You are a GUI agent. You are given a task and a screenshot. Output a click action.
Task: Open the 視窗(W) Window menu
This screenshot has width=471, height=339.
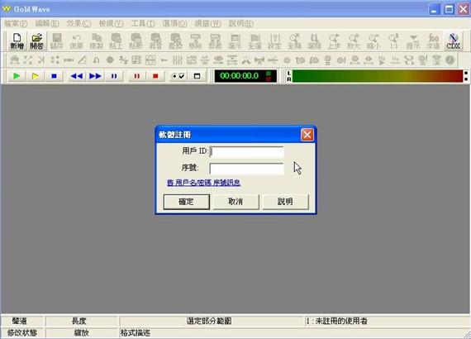click(208, 23)
